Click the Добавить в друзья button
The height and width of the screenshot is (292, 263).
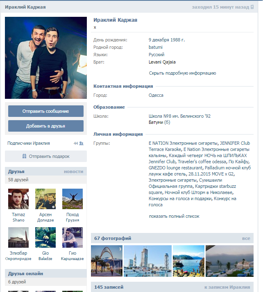click(46, 126)
